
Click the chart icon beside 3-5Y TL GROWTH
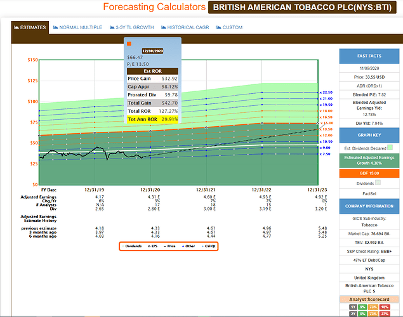pos(112,27)
